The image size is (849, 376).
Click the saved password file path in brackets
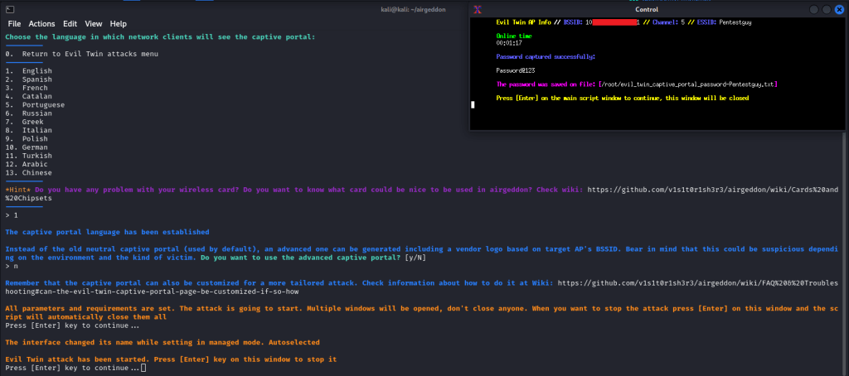click(688, 84)
